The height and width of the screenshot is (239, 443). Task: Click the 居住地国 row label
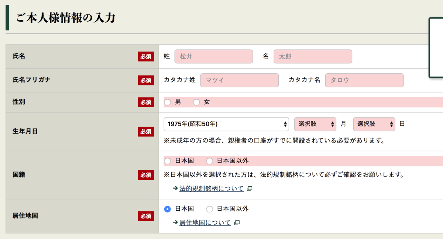coord(25,216)
